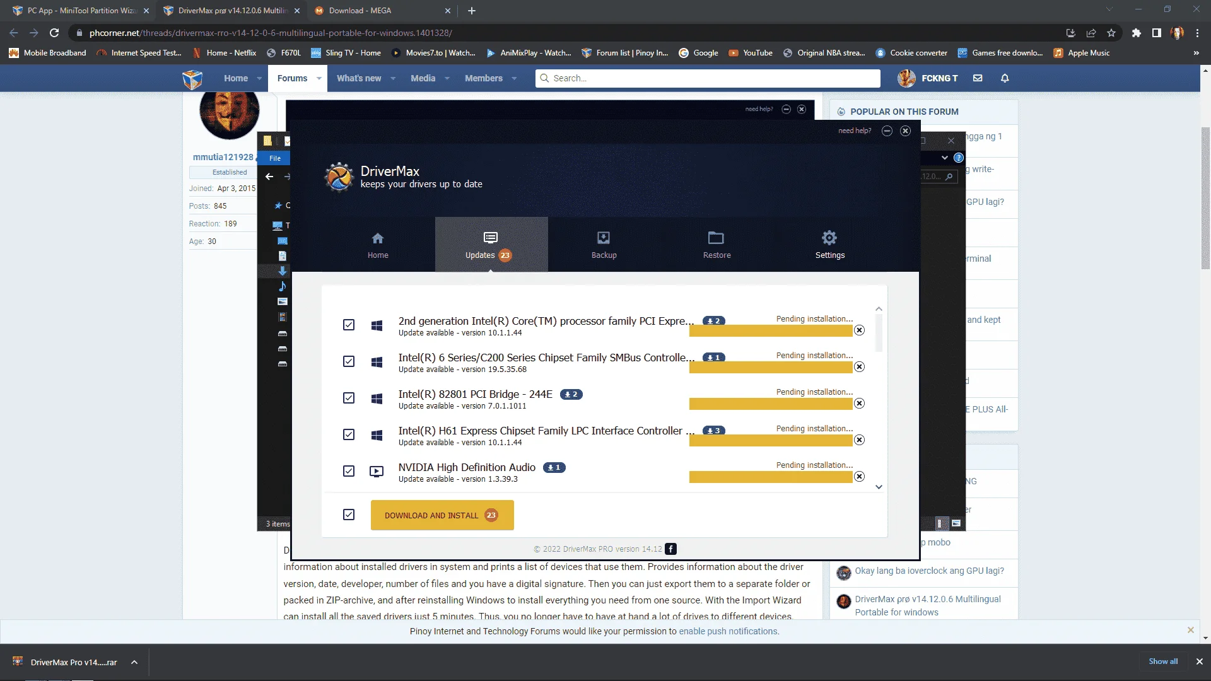The image size is (1211, 681).
Task: Uncheck the 2nd generation Intel Core processor driver
Action: [x=349, y=325]
